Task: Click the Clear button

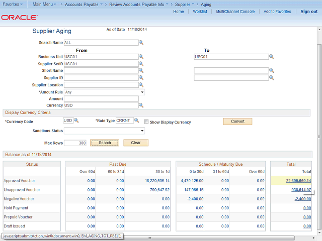Action: [x=136, y=143]
